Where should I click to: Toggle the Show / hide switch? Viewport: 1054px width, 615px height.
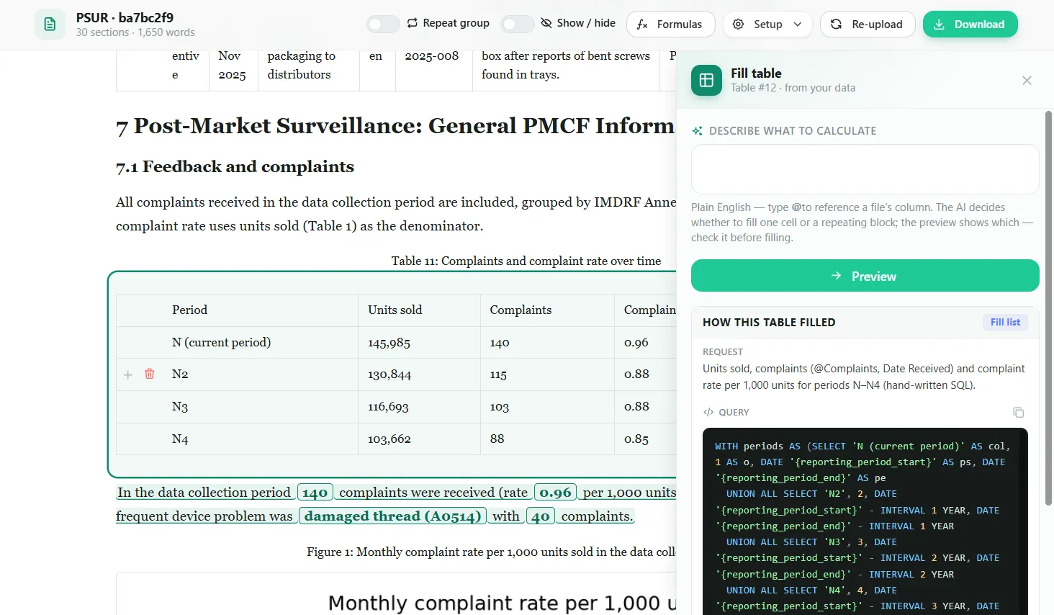517,24
